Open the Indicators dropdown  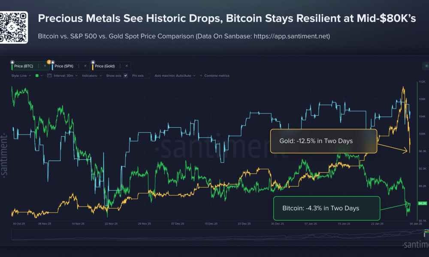pyautogui.click(x=91, y=75)
